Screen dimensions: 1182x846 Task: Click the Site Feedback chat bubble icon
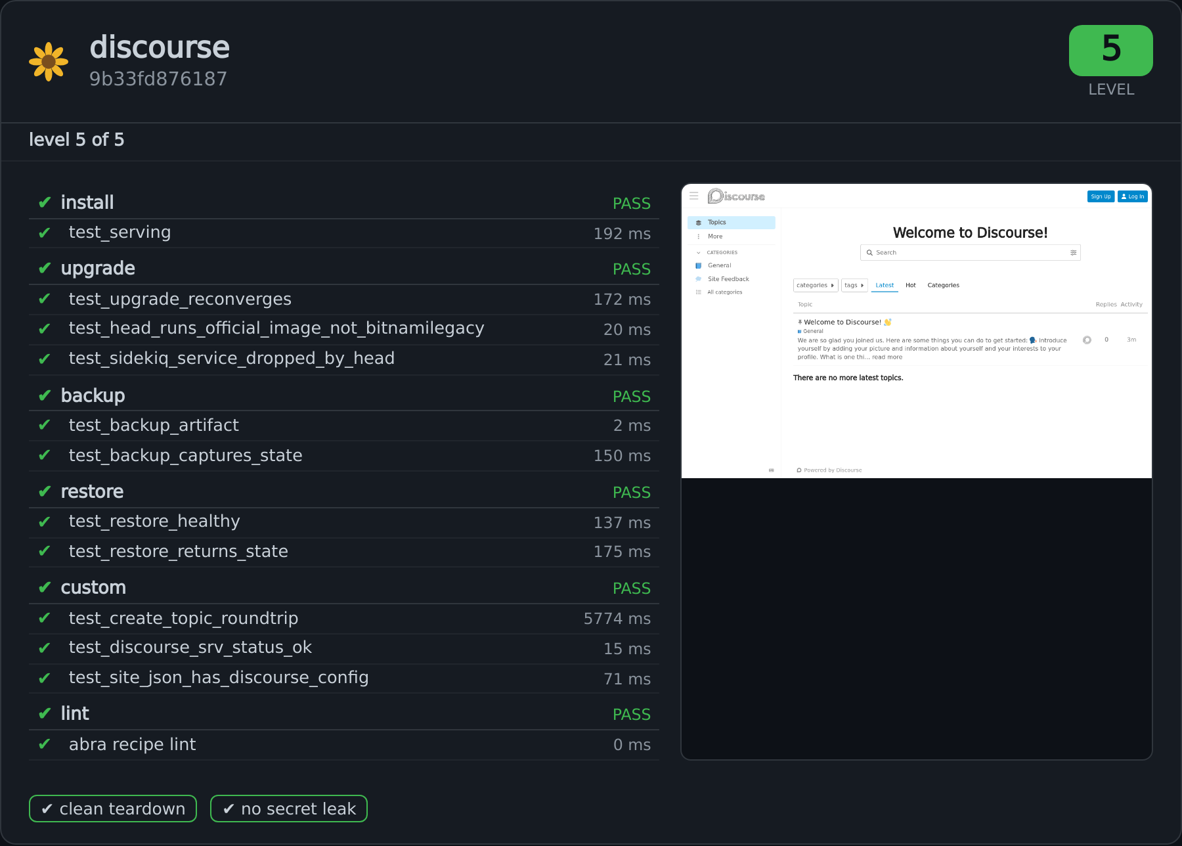[699, 279]
